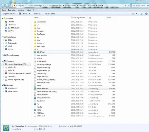Open the Öffnen button dropdown arrow
The height and width of the screenshot is (132, 149).
[29, 14]
